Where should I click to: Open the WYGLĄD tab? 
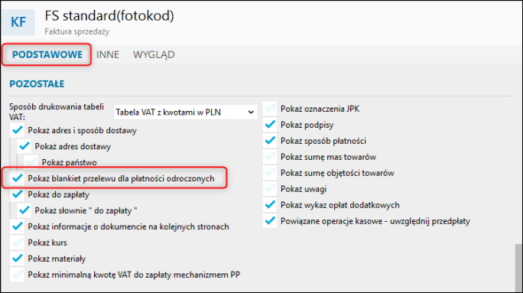click(154, 55)
